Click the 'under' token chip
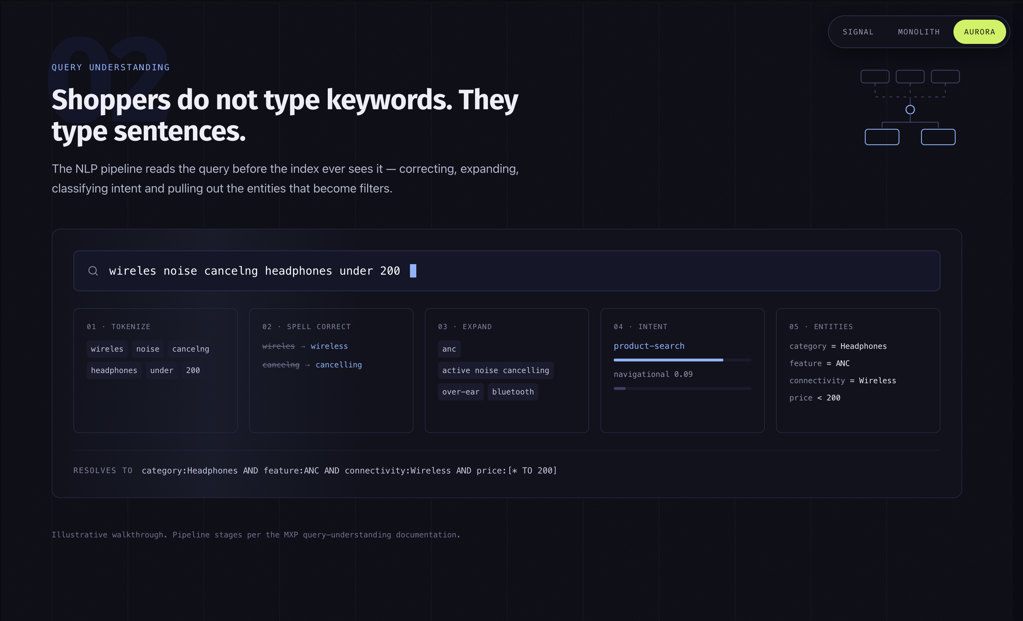The image size is (1023, 621). click(x=162, y=370)
